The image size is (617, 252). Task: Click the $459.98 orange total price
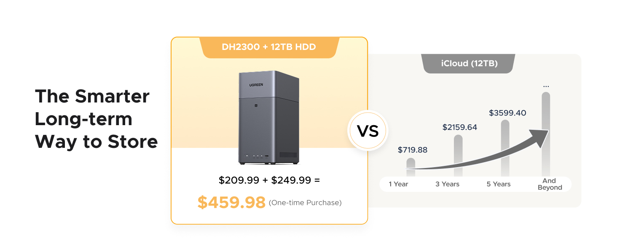231,202
